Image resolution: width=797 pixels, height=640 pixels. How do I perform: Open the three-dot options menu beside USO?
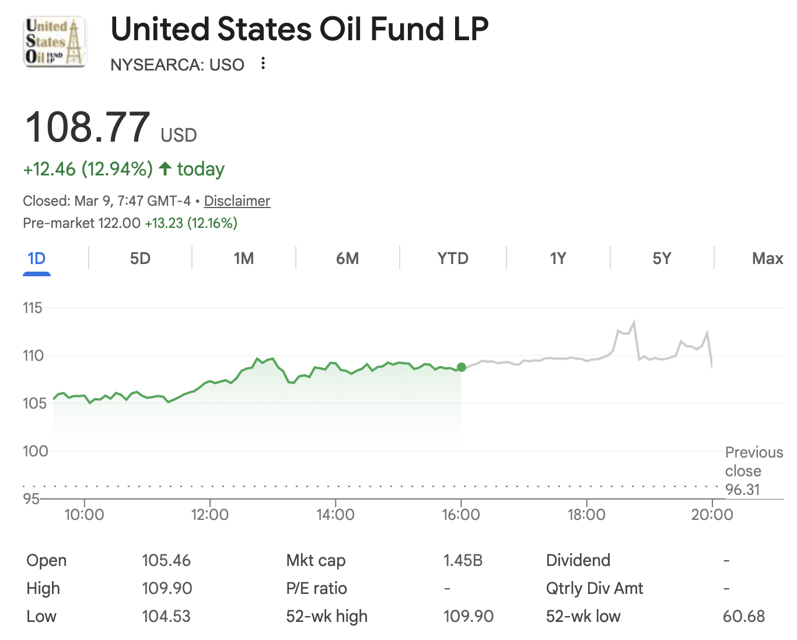pos(264,64)
